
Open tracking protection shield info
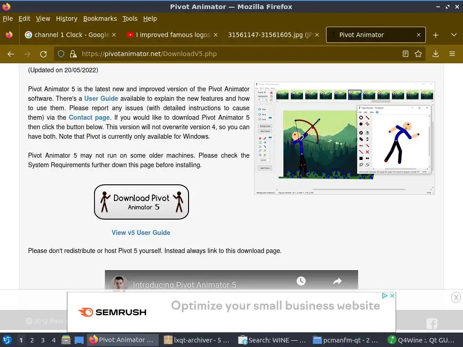pos(61,54)
